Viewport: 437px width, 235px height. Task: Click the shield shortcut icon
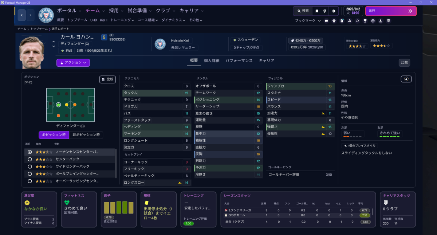[388, 21]
